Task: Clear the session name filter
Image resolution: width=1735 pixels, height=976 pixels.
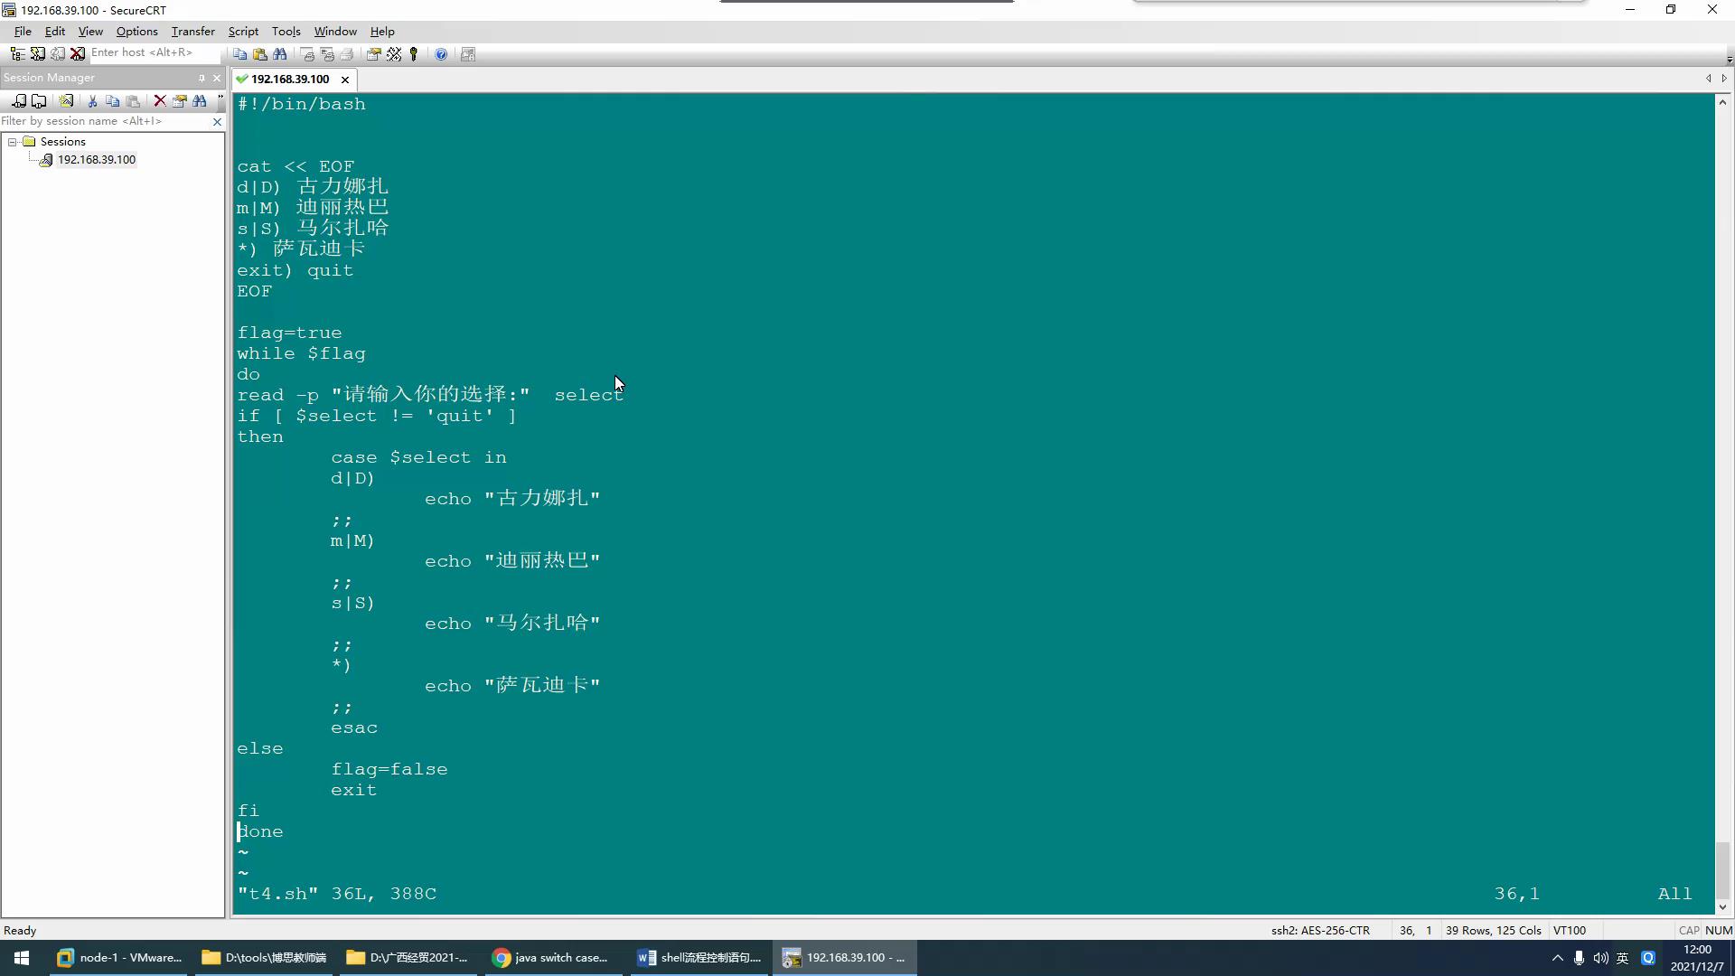Action: coord(217,121)
